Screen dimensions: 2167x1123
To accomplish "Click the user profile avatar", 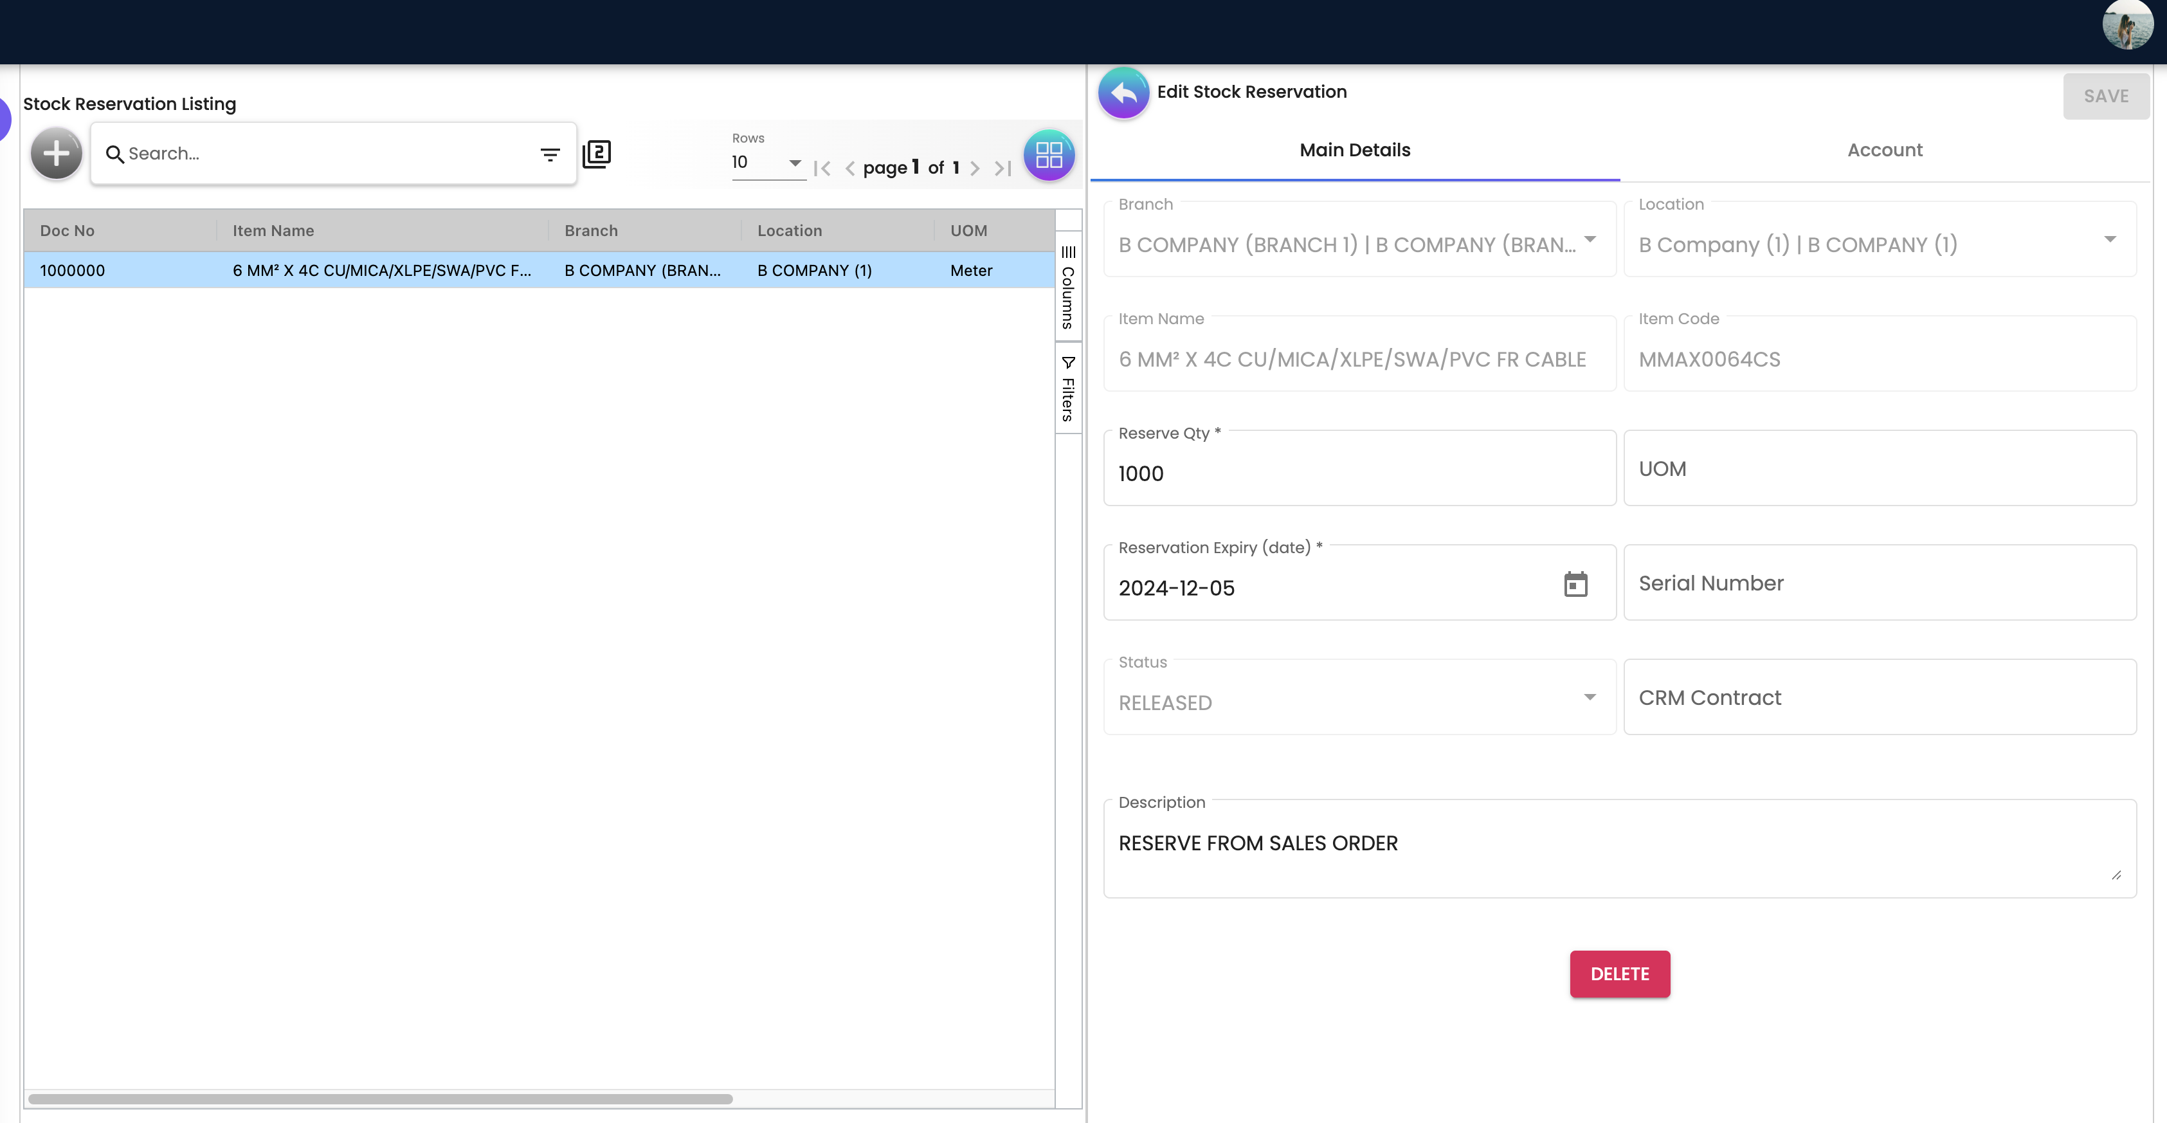I will (2128, 25).
